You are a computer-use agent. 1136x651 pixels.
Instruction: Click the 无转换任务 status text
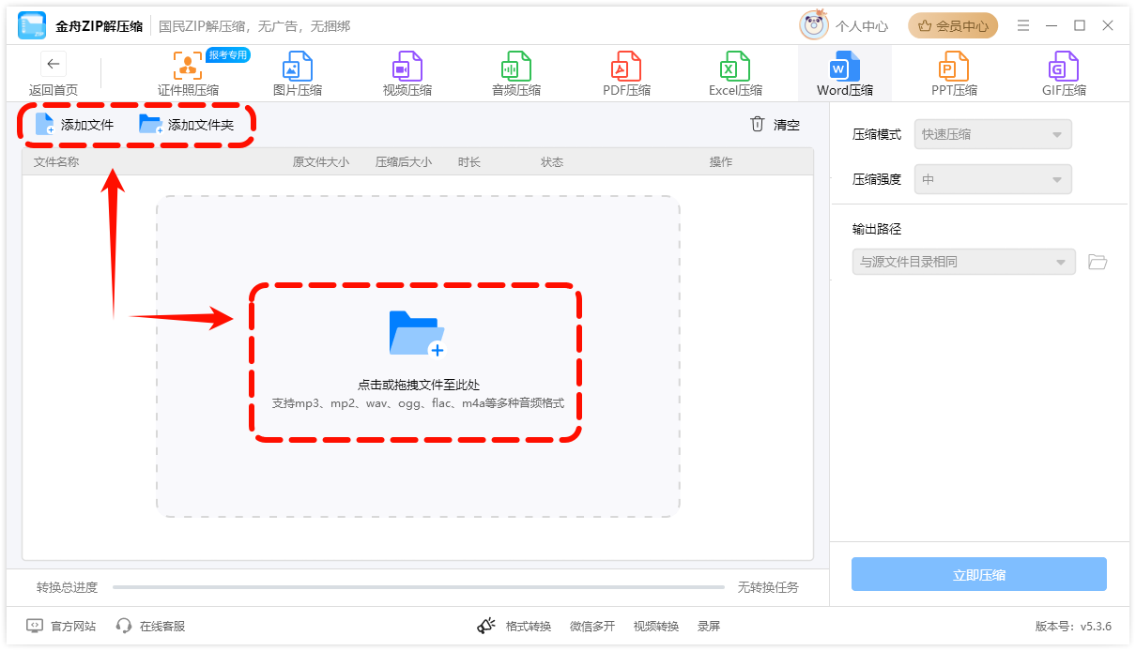[x=768, y=587]
